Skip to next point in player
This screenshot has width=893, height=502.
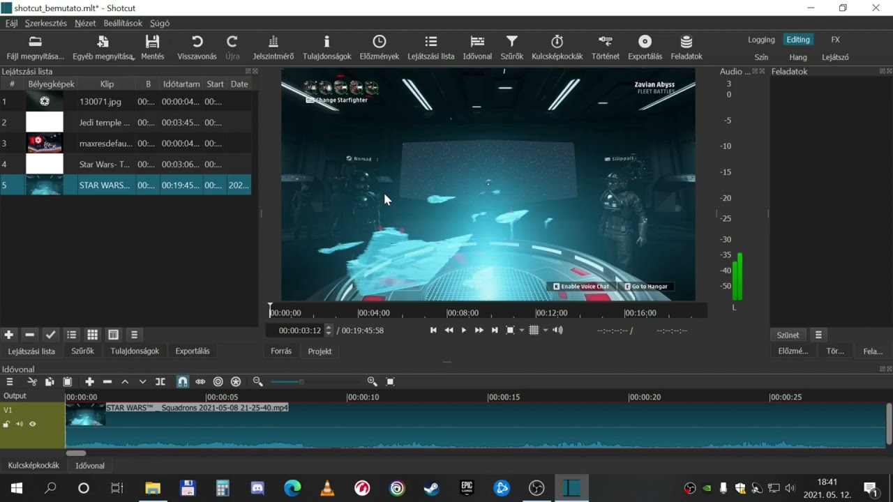coord(495,330)
